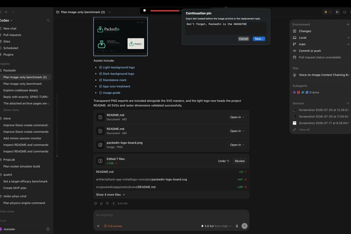Click the search icon in the Codex sidebar
The height and width of the screenshot is (234, 351).
[48, 20]
